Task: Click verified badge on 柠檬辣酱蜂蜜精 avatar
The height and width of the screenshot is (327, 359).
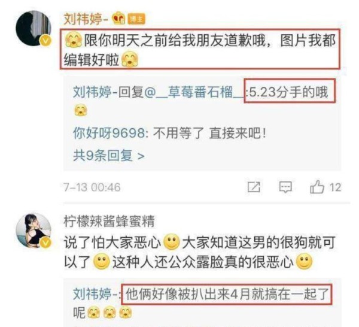Action: pyautogui.click(x=45, y=242)
